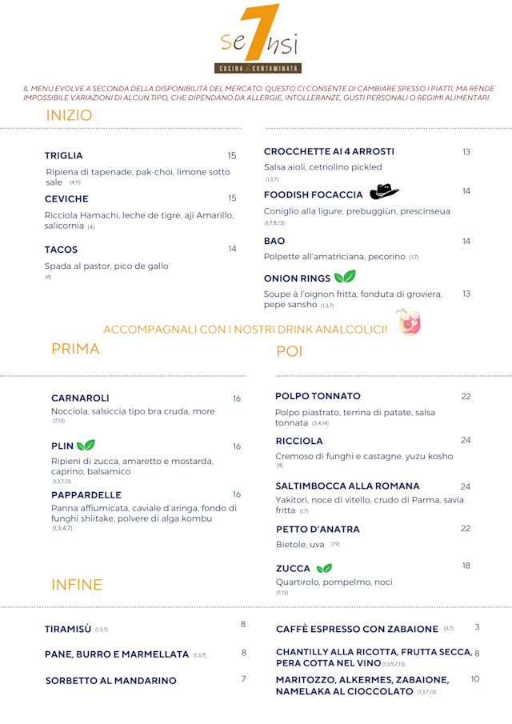Viewport: 512px width, 724px height.
Task: Select the PRIMA section heading
Action: click(75, 349)
